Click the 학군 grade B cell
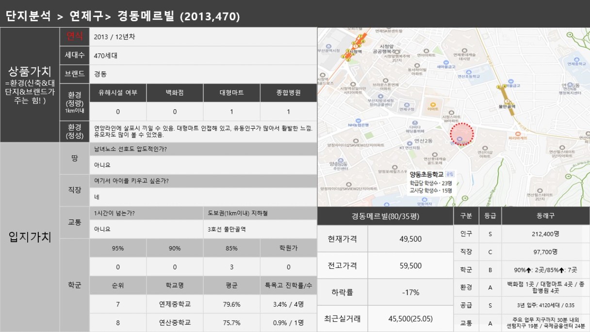 (490, 270)
